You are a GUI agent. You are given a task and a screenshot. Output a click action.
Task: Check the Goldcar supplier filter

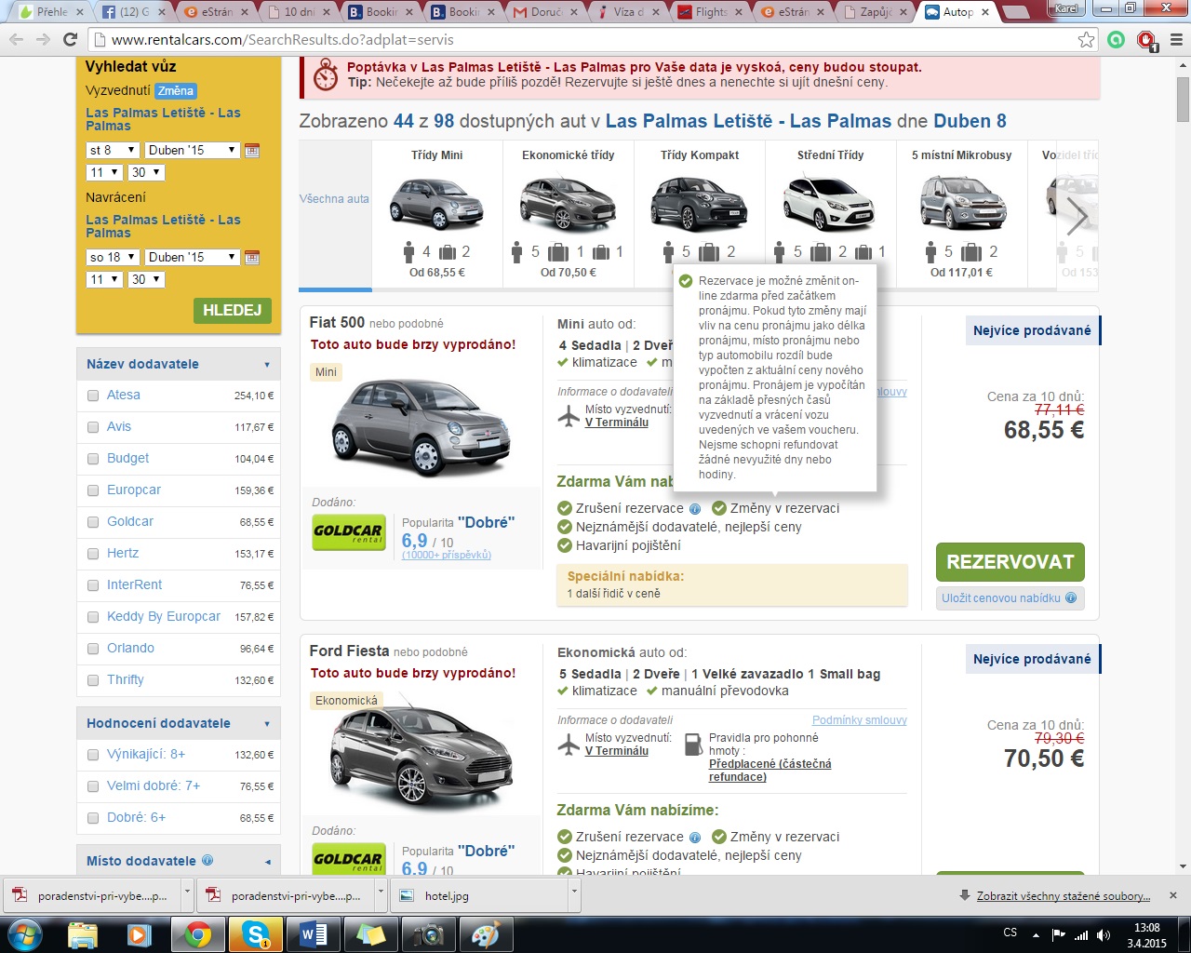[x=93, y=522]
